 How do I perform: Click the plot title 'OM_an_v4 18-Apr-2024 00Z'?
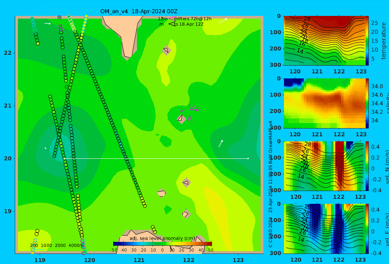[139, 11]
